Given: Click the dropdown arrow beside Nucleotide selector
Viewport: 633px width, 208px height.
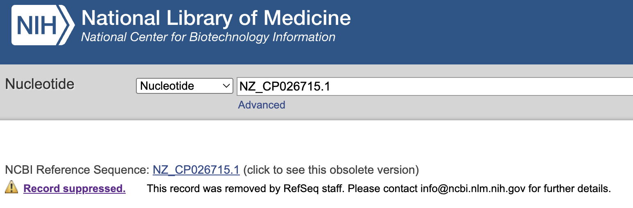Looking at the screenshot, I should 226,86.
